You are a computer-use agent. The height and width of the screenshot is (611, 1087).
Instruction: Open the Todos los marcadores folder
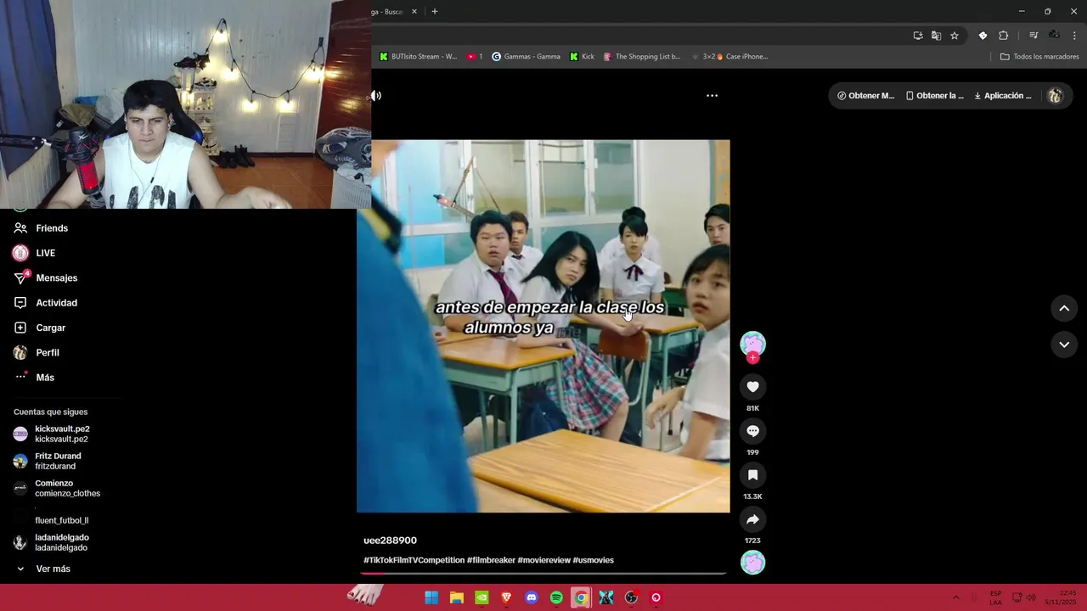1039,57
